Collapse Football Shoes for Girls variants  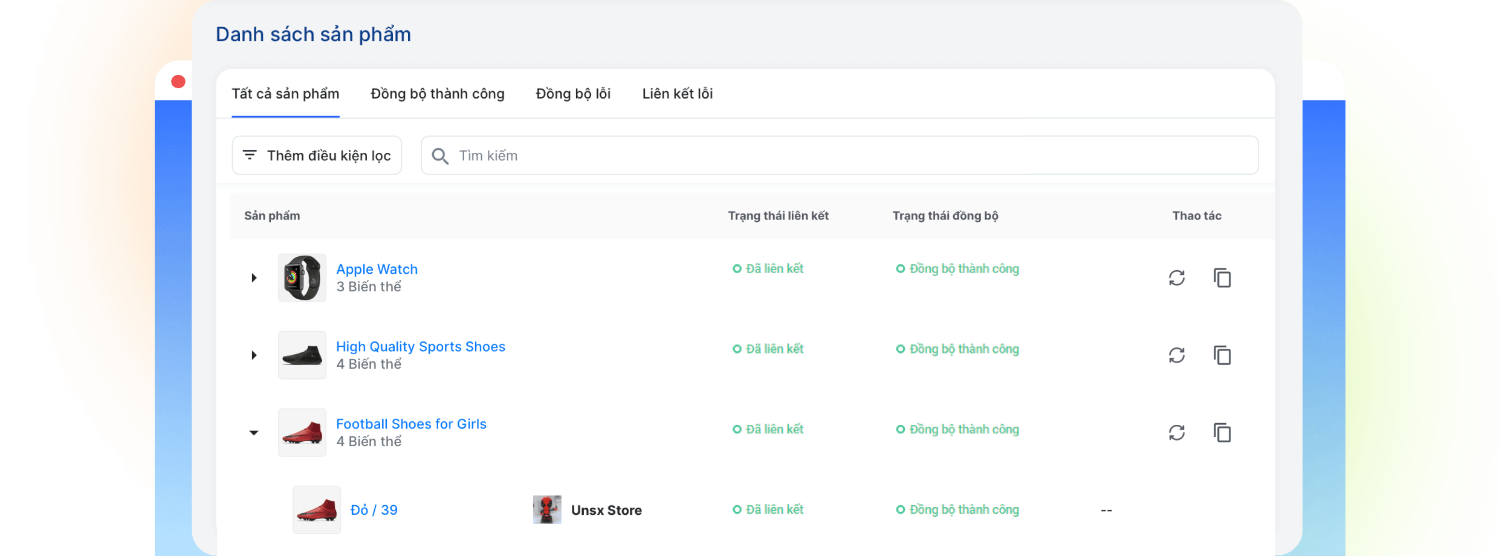[254, 433]
